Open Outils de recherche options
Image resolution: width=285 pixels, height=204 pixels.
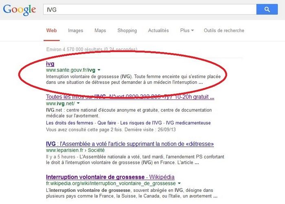[x=224, y=30]
